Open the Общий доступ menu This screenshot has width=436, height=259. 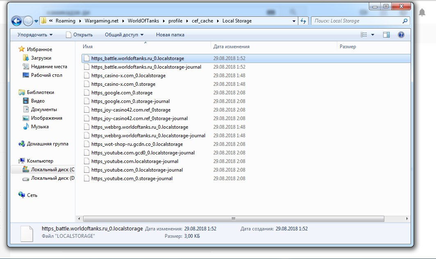coord(124,35)
